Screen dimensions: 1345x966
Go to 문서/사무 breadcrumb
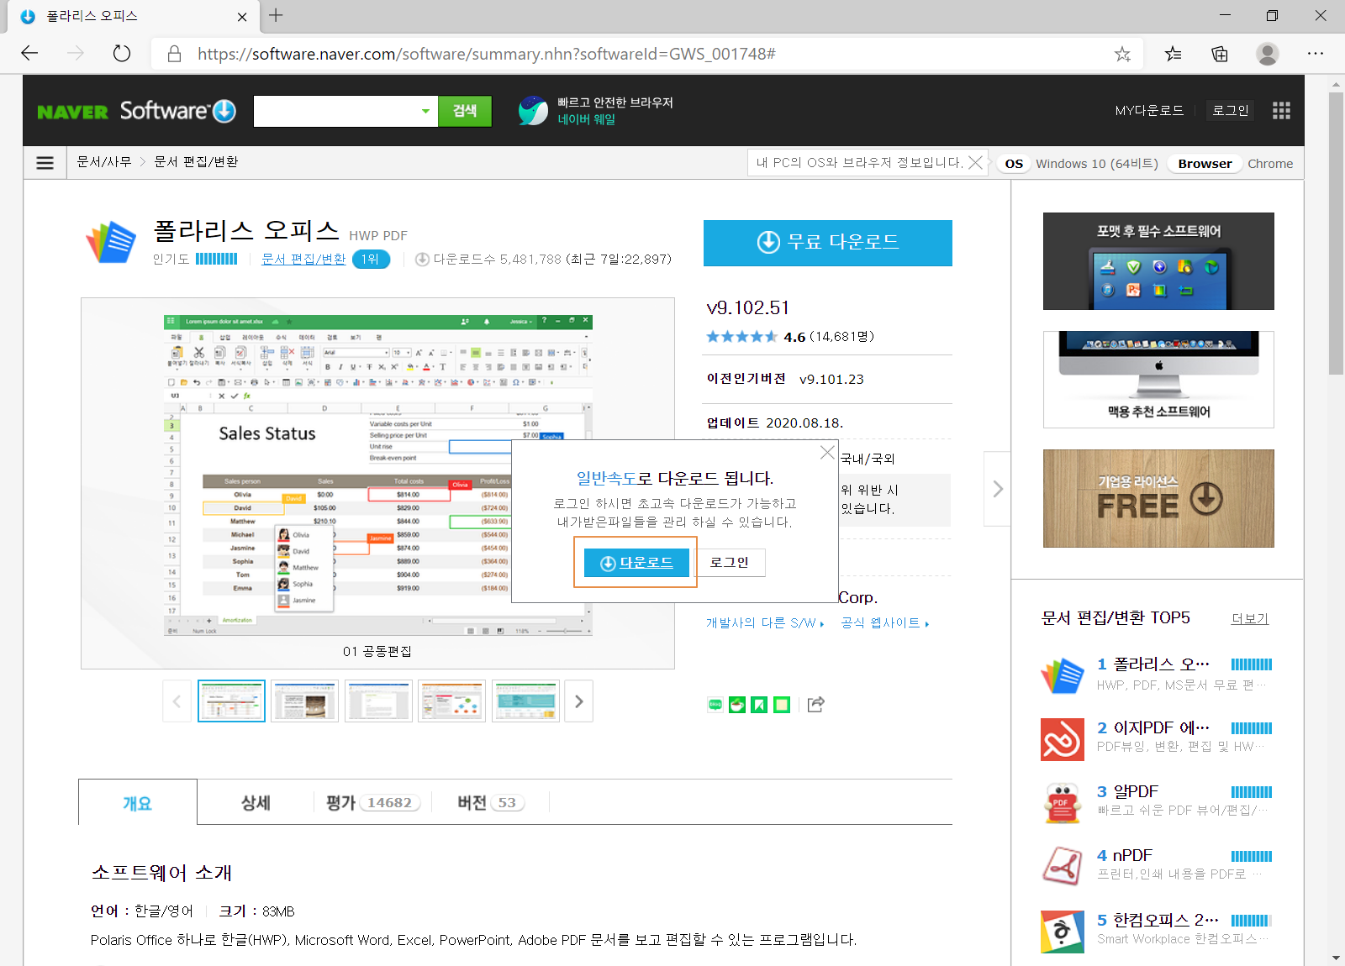[x=104, y=162]
